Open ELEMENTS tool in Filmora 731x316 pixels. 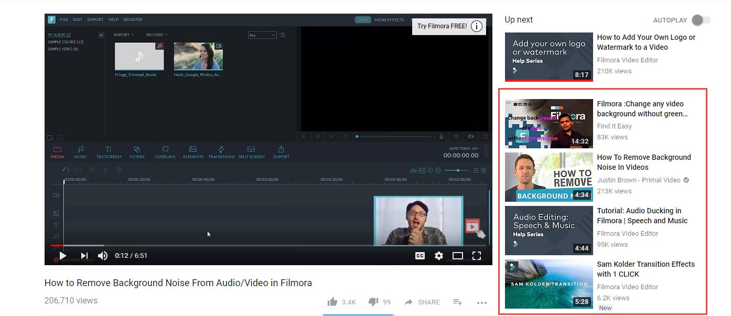[x=193, y=152]
